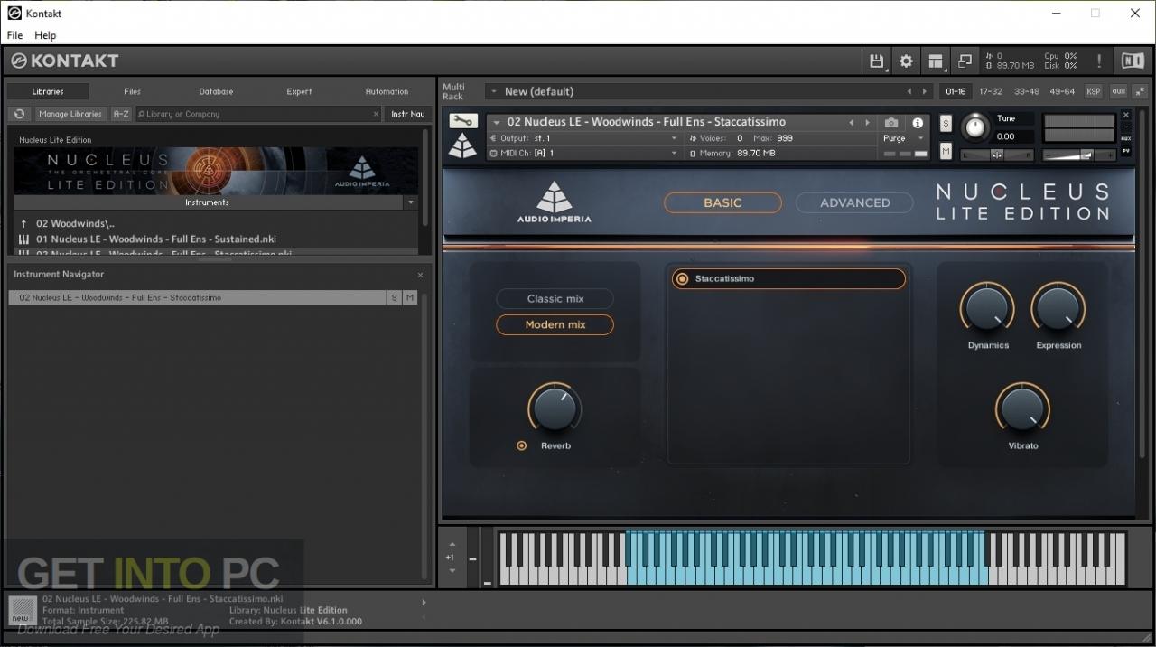Viewport: 1156px width, 647px height.
Task: Remove the instrument from the rack X
Action: click(1126, 115)
